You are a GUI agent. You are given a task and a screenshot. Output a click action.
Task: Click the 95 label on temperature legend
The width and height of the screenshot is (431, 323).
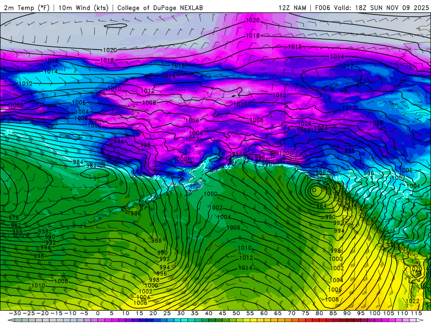click(361, 313)
